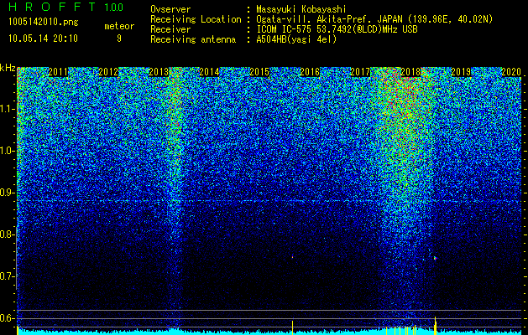528x335 pixels.
Task: Click the 0.8 kHz axis tick label
Action: pyautogui.click(x=8, y=234)
